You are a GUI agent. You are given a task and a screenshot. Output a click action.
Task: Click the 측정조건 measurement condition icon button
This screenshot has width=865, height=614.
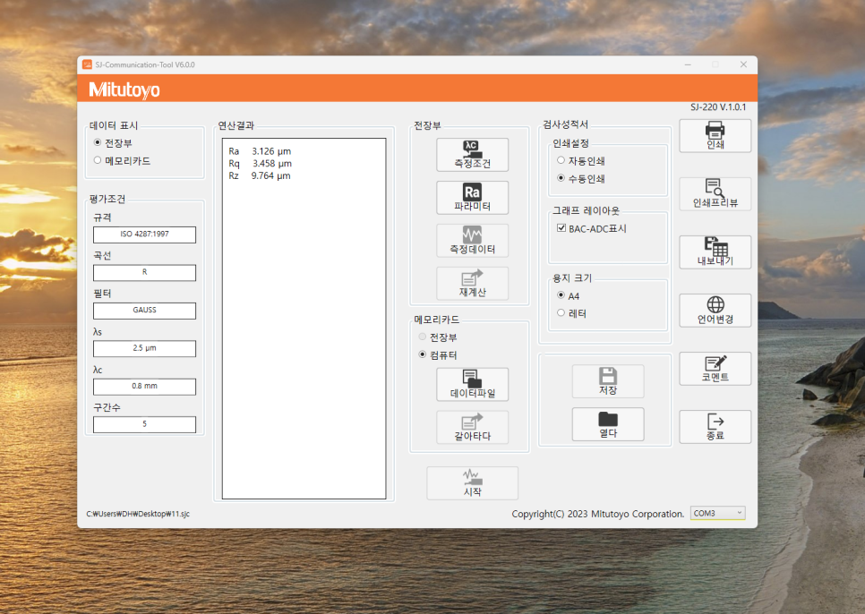click(x=472, y=155)
